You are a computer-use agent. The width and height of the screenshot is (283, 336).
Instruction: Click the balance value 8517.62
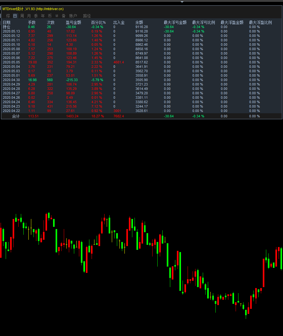click(141, 62)
